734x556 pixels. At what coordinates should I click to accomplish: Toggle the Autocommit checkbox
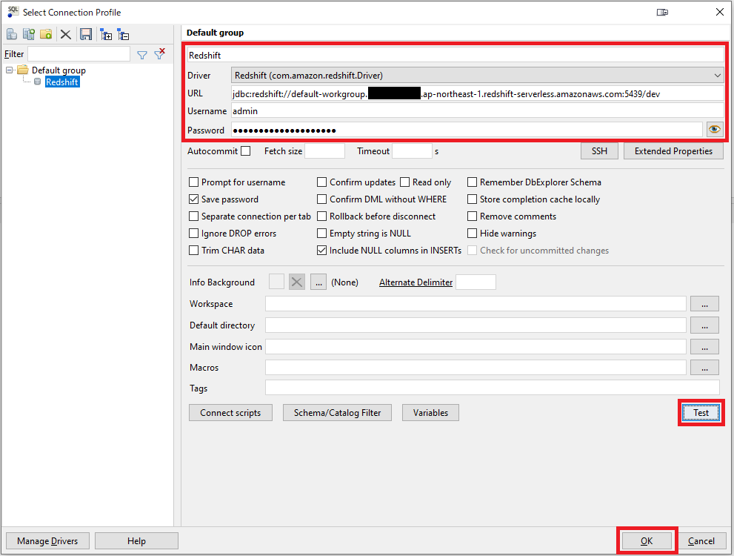click(x=246, y=150)
